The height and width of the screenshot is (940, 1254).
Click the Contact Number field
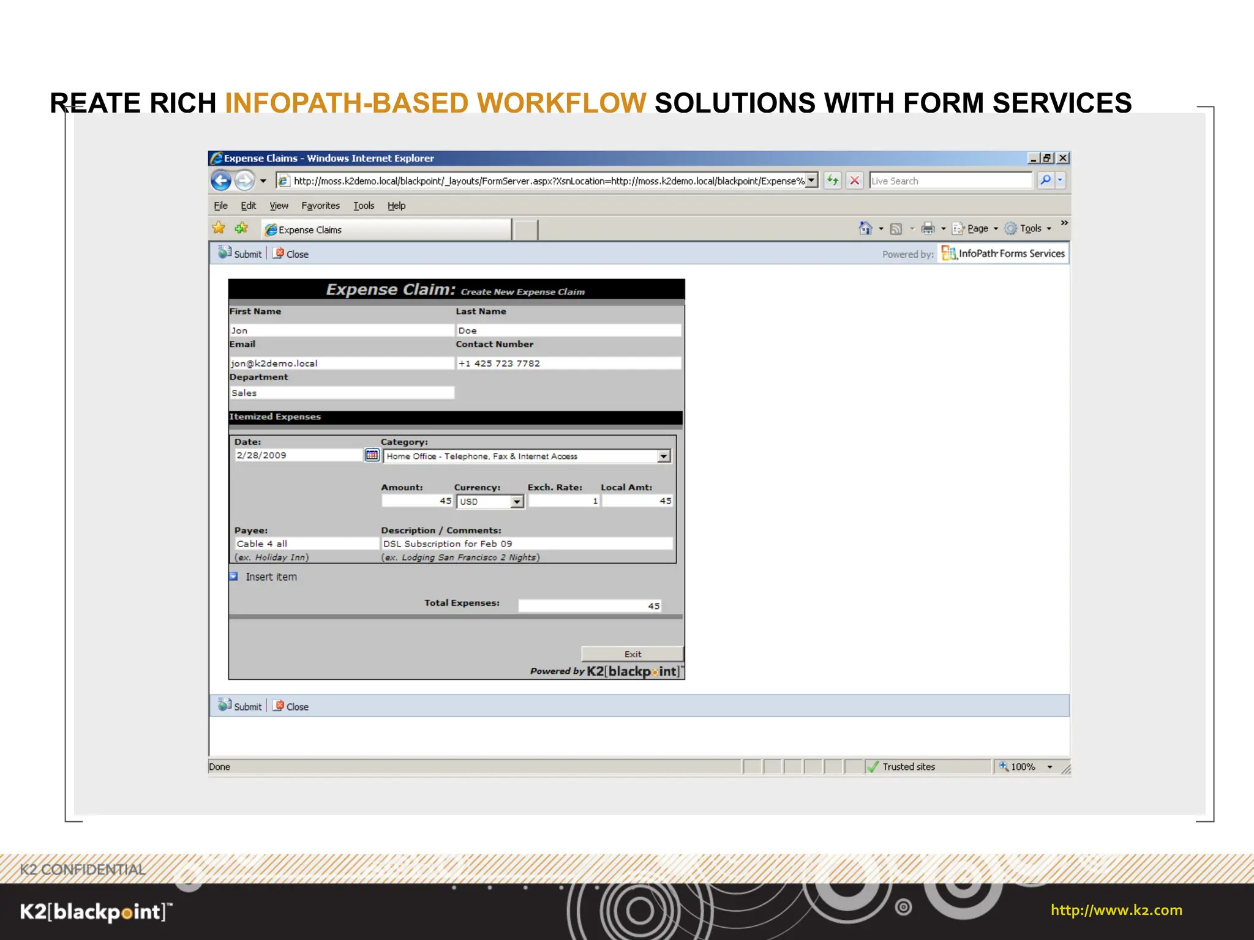pyautogui.click(x=569, y=363)
